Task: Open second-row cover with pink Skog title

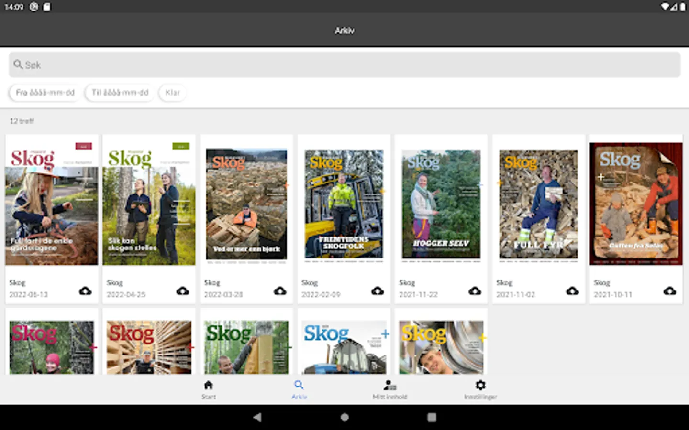Action: click(x=52, y=347)
